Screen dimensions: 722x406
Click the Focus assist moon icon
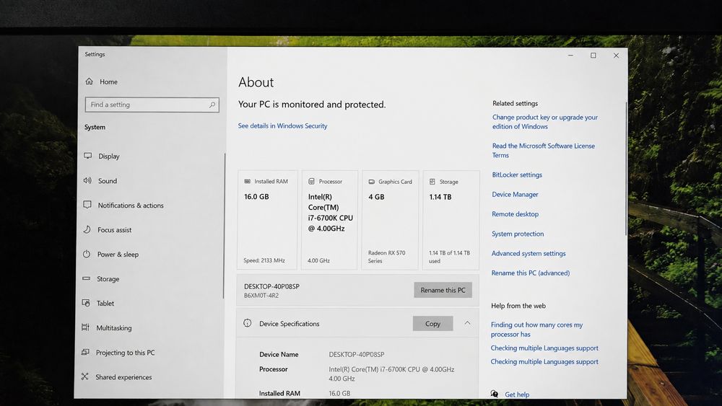pyautogui.click(x=87, y=229)
